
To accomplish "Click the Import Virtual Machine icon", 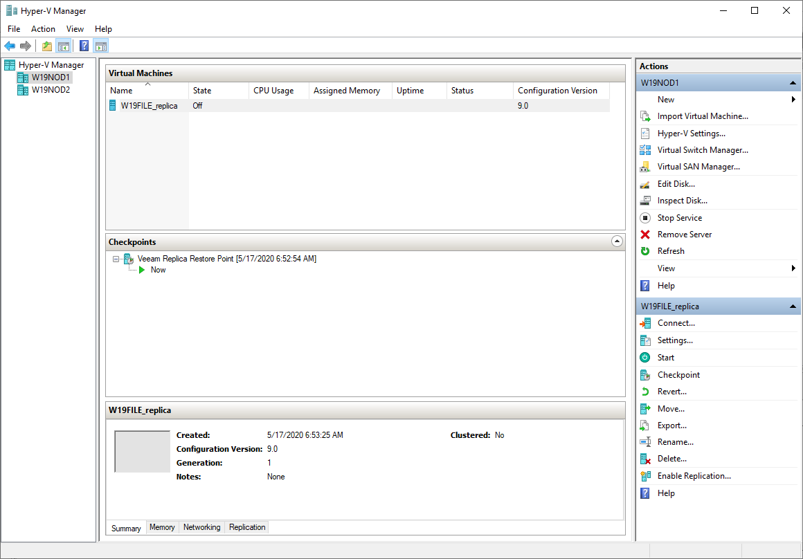I will point(645,116).
